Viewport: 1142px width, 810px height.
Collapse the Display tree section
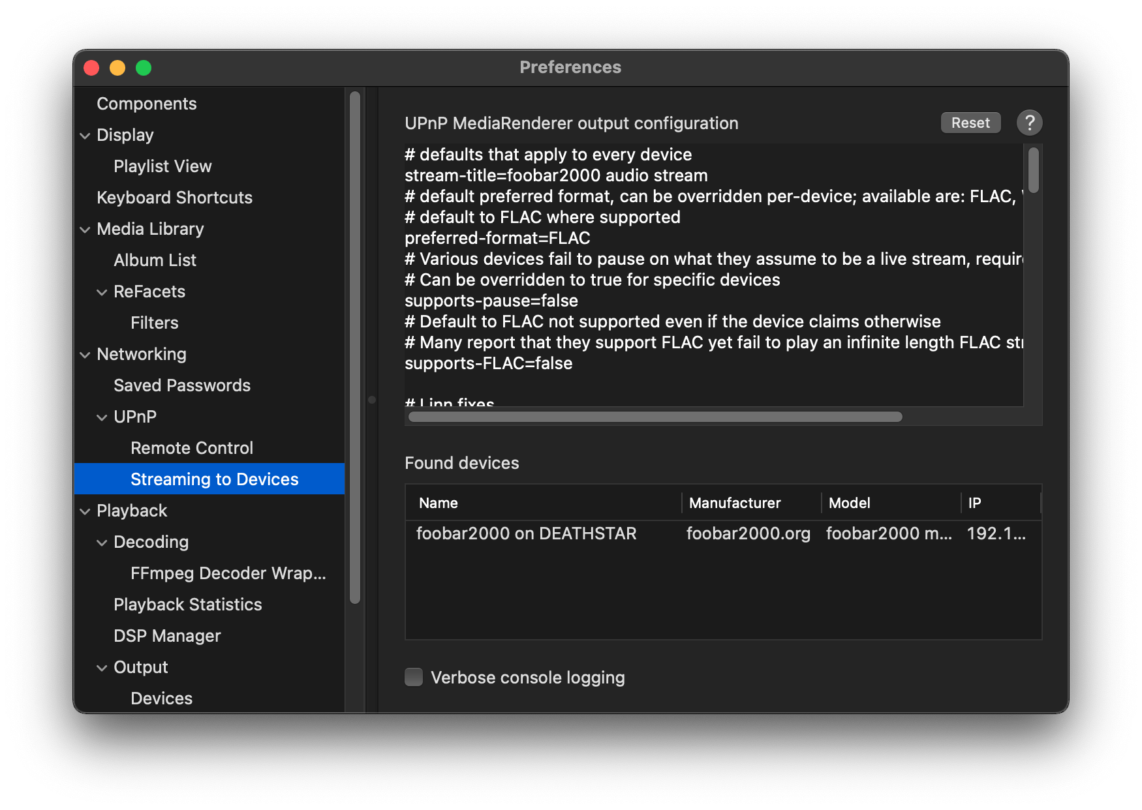85,136
